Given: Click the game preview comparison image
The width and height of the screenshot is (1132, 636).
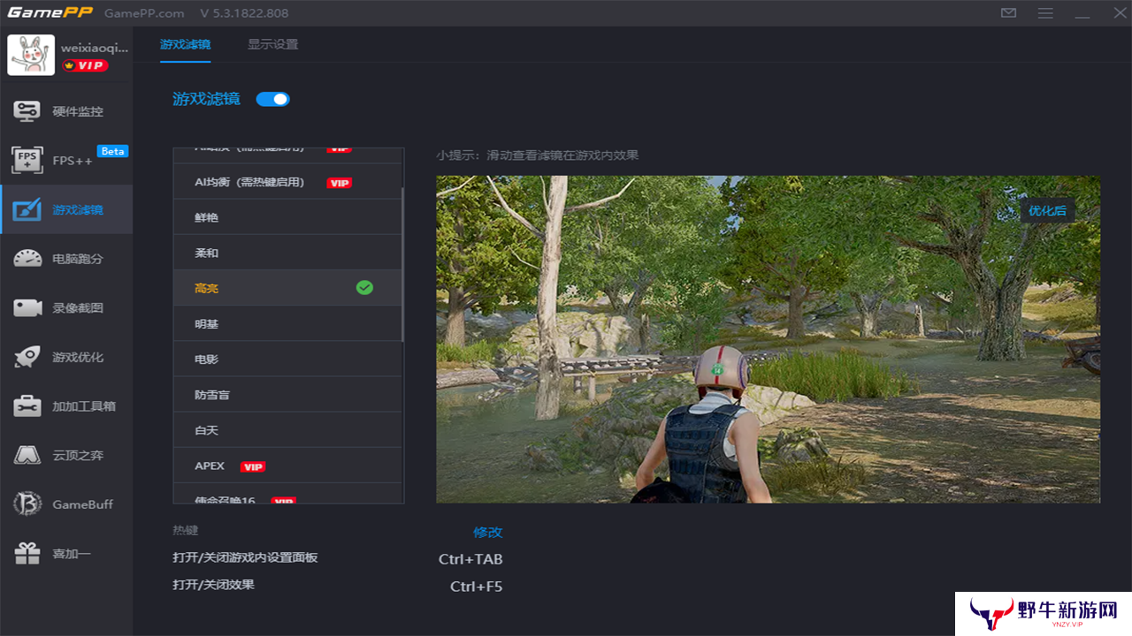Looking at the screenshot, I should (768, 339).
